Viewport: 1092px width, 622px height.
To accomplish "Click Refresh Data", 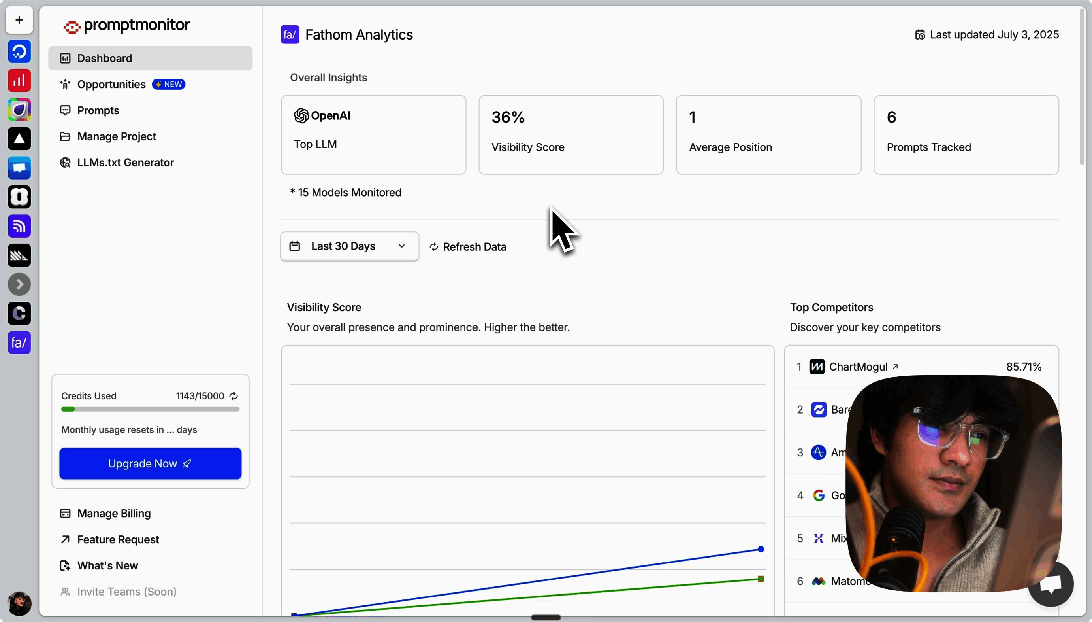I will (x=468, y=246).
